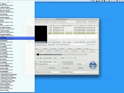Open the small dropdown left of Deinterlacing
The height and width of the screenshot is (93, 124).
[37, 68]
